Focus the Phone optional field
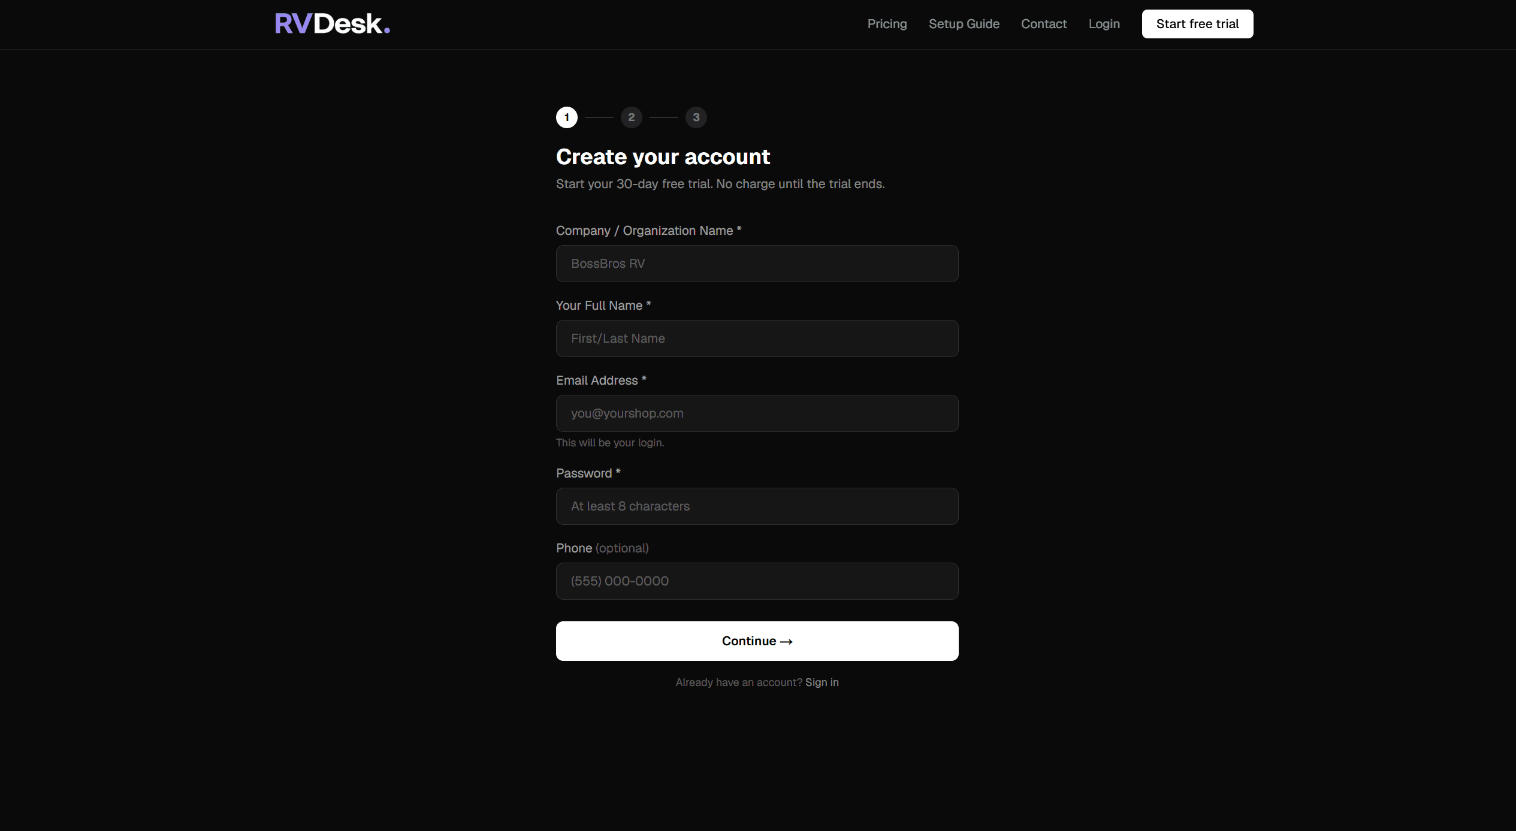The image size is (1516, 831). tap(757, 581)
